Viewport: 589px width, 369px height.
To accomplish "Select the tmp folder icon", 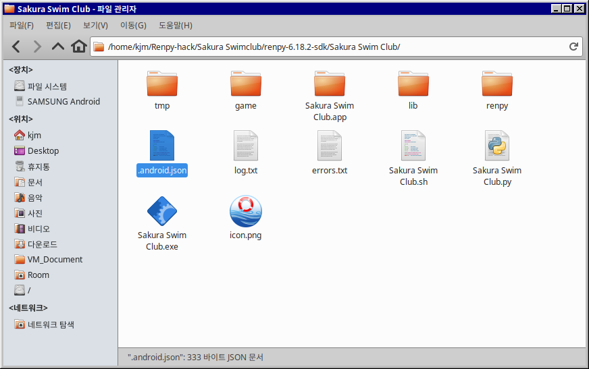I will (162, 83).
